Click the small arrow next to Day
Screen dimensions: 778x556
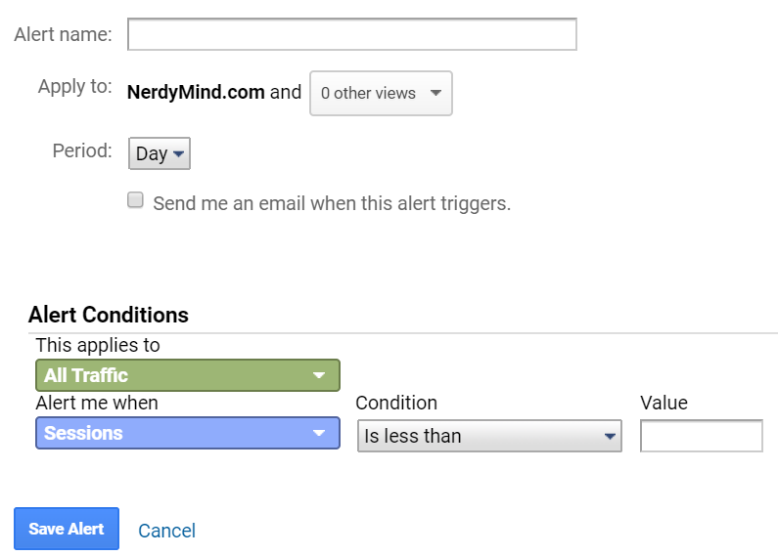point(178,154)
